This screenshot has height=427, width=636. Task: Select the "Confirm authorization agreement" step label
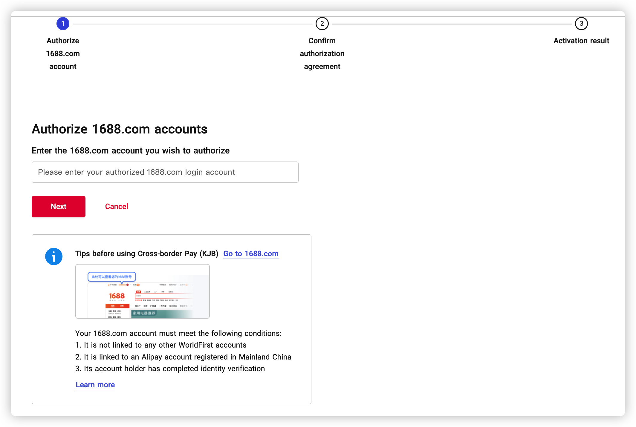(322, 53)
